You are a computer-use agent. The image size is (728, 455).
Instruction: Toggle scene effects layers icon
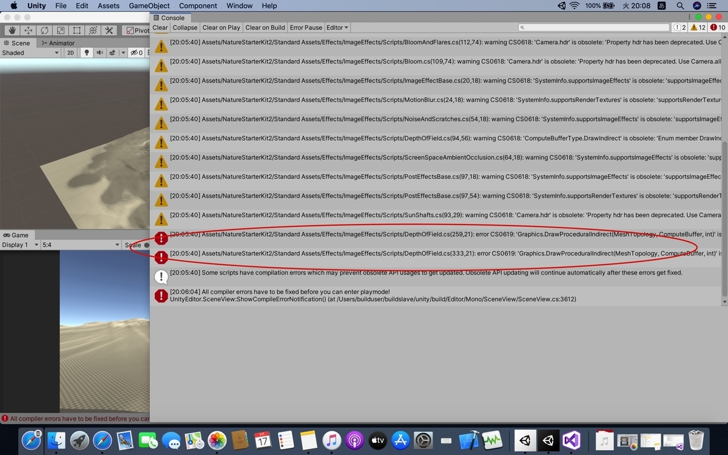(x=112, y=53)
